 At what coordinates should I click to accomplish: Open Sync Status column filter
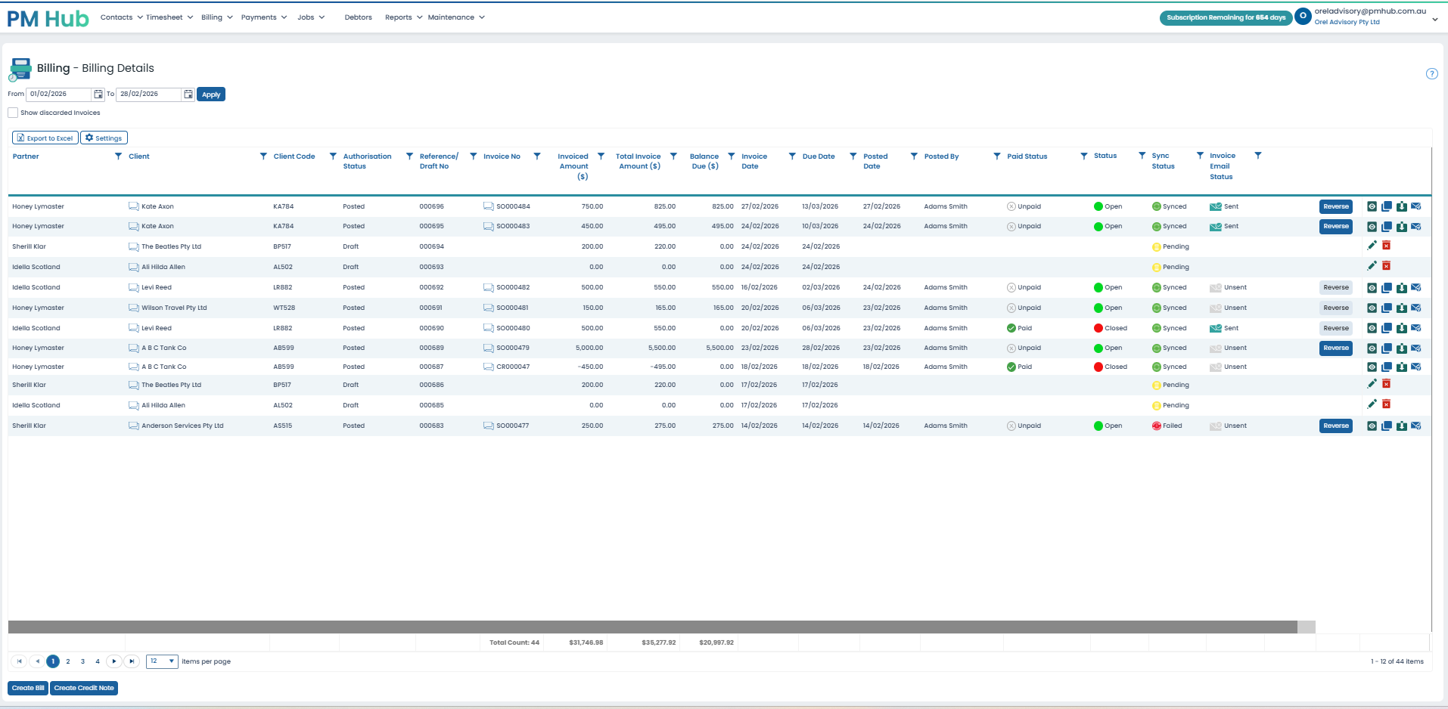[x=1200, y=156]
